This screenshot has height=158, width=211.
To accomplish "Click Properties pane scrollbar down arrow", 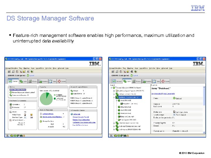I will (204, 133).
